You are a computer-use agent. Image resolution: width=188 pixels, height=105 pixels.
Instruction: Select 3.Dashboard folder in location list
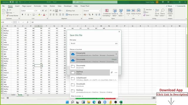click(x=94, y=79)
